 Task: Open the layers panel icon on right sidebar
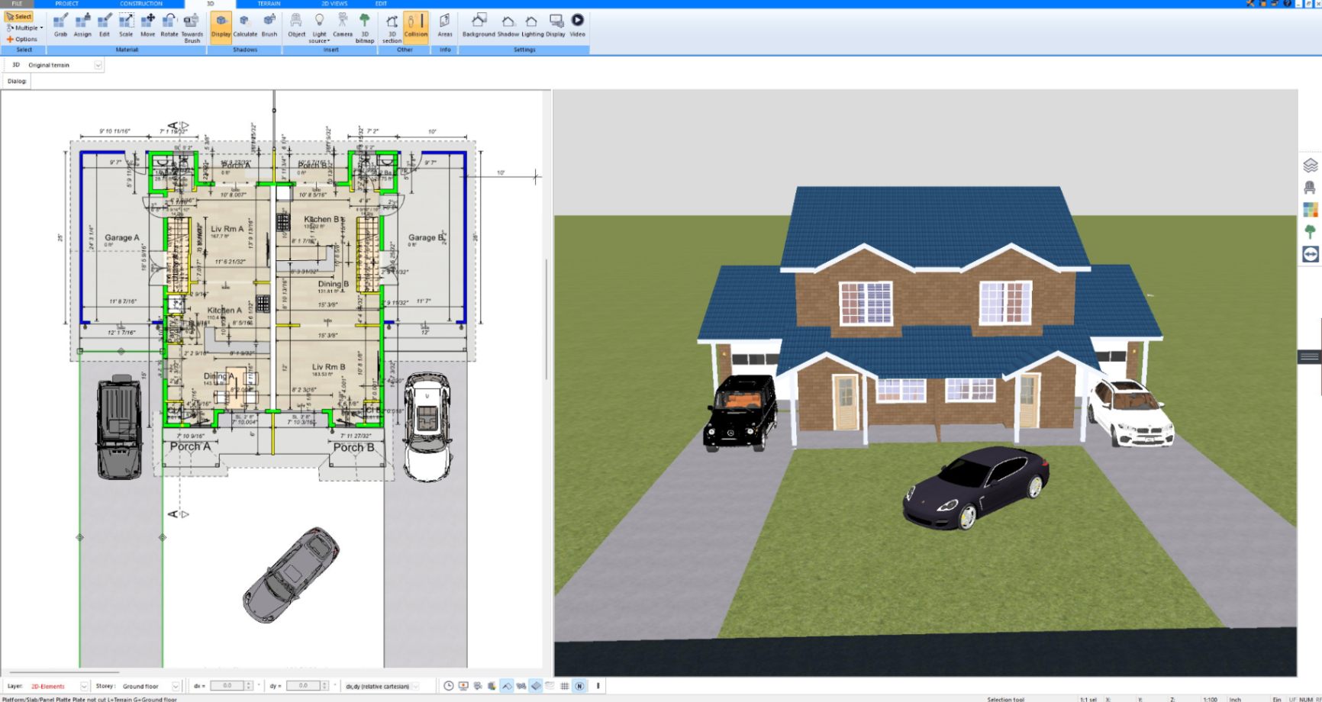point(1311,165)
